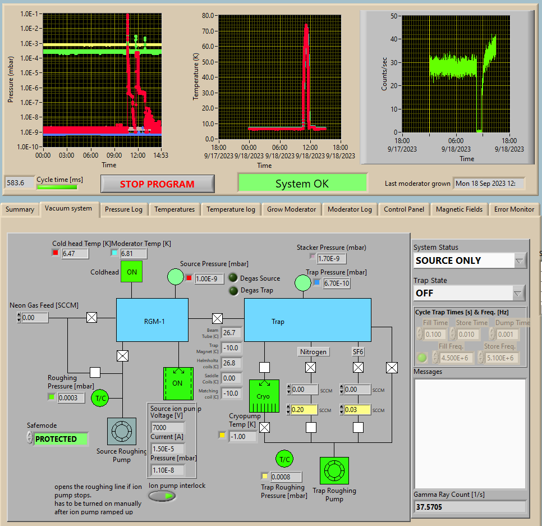Change the Safemode PROTECTED selector
Screen dimensions: 542x526
[x=61, y=439]
